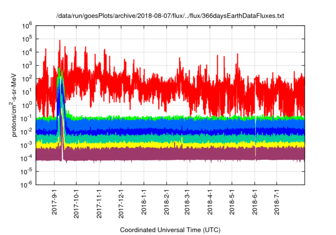Screen dimensions: 336x235
Task: Click the Coordinated Universal Time (UTC) axis title
Action: tap(170, 230)
